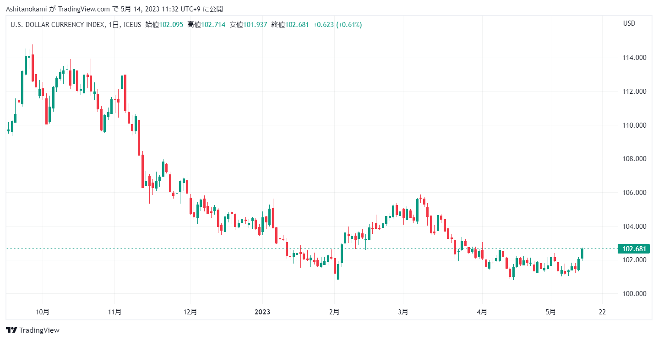Click the 22 date label on time axis
This screenshot has height=340, width=658.
[602, 312]
